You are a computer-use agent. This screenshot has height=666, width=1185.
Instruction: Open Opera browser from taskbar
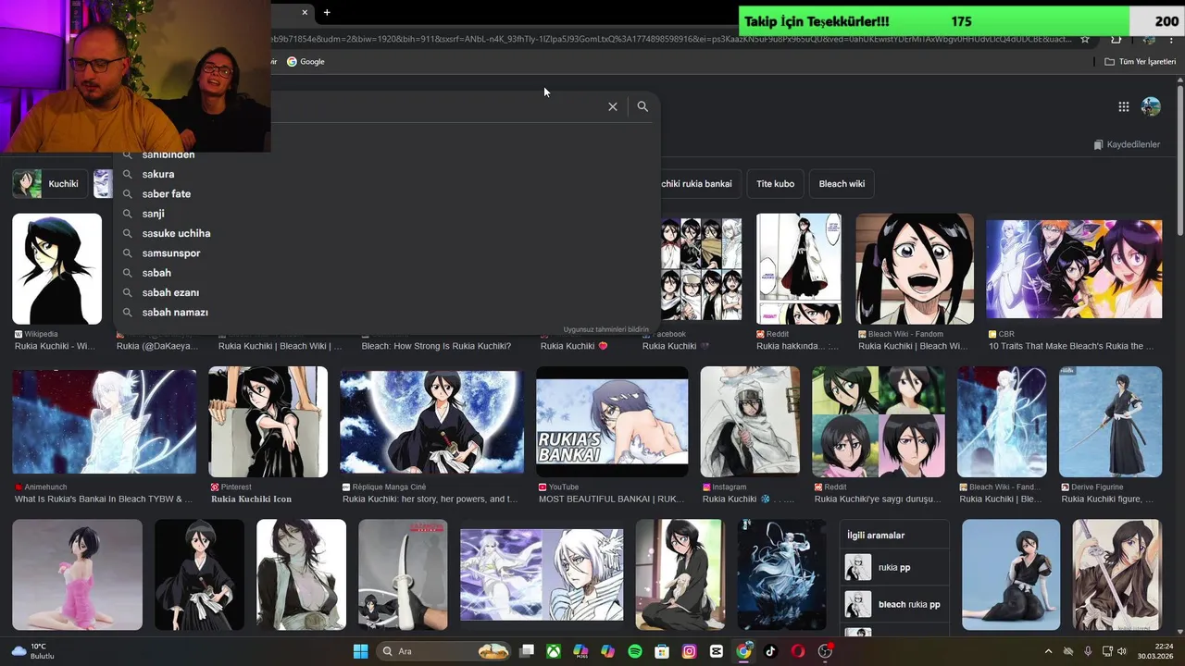point(798,651)
